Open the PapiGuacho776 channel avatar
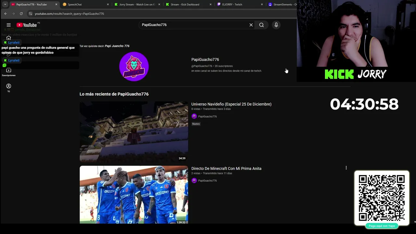The height and width of the screenshot is (234, 416). pos(134,66)
